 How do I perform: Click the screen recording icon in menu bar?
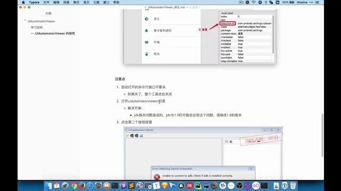tap(241, 2)
